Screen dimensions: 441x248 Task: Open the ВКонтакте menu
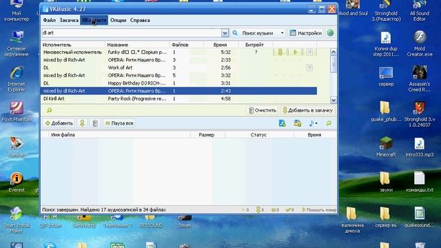(94, 20)
